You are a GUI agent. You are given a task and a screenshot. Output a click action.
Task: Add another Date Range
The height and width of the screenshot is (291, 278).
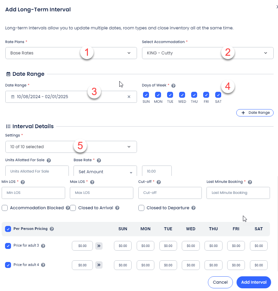coord(255,113)
